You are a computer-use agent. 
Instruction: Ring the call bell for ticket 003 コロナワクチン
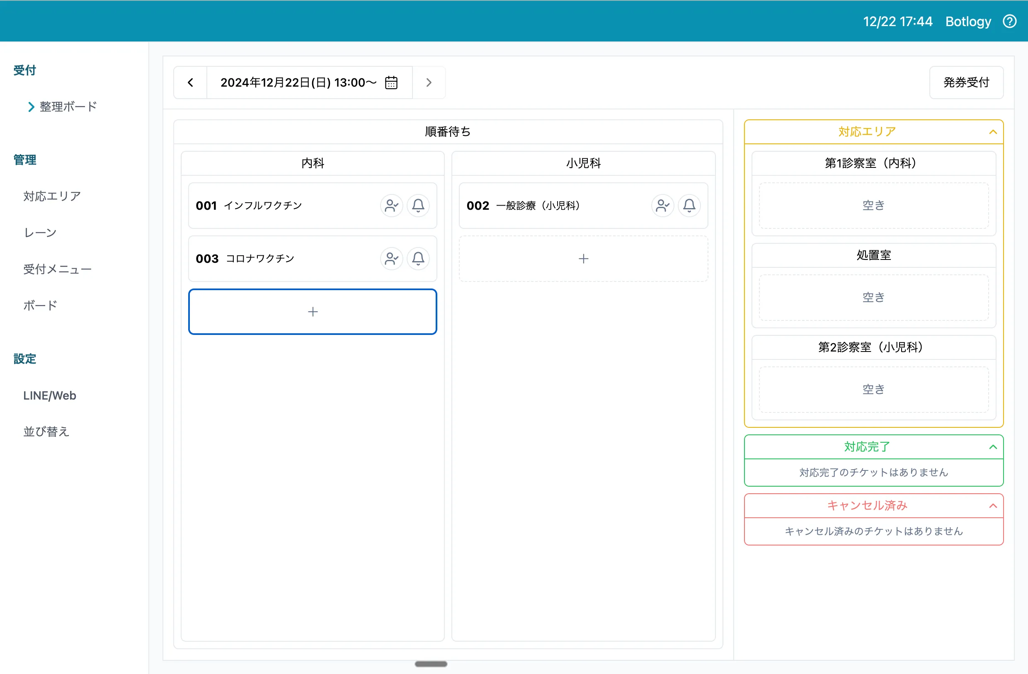pos(418,258)
